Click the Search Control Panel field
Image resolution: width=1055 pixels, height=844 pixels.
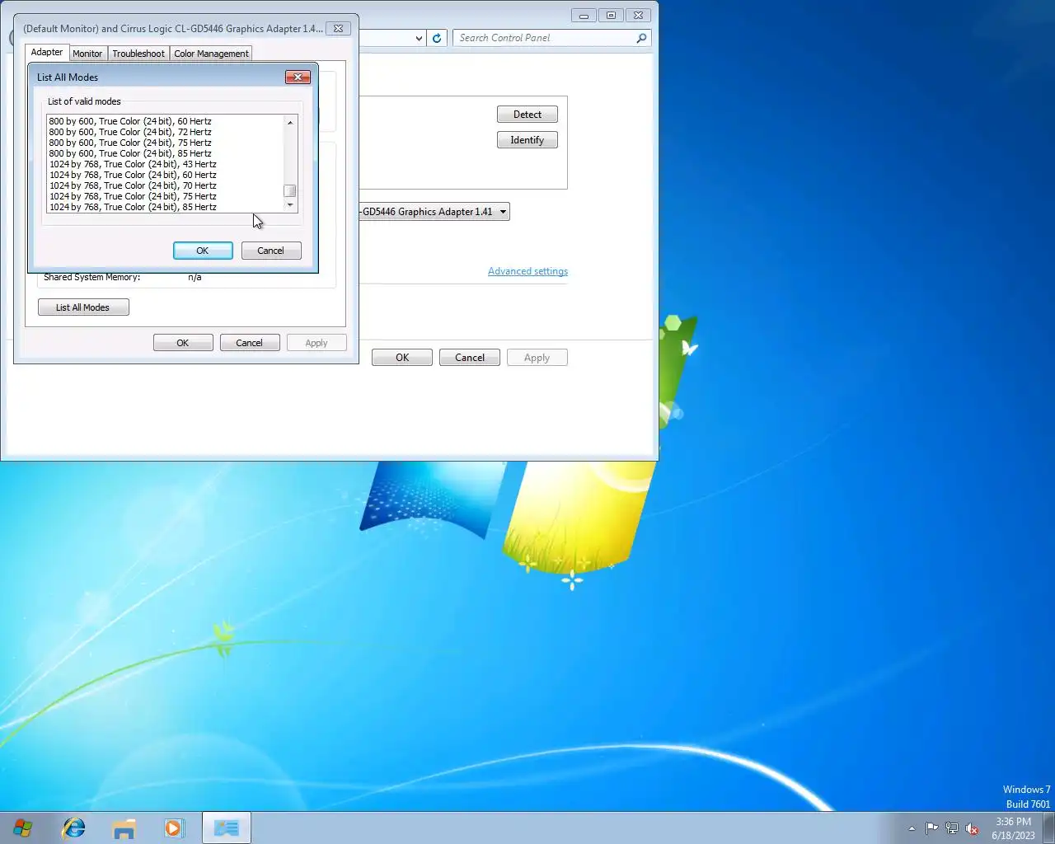546,38
